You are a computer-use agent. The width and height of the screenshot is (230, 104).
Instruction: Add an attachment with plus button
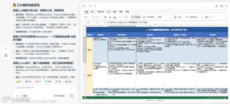pyautogui.click(x=17, y=96)
